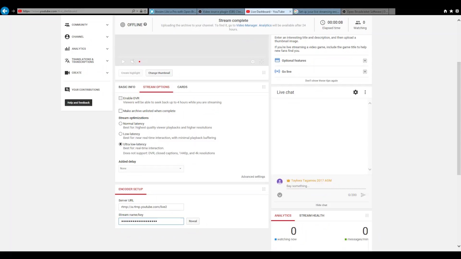Select Ultra low-latency radio button
The image size is (461, 259).
[120, 144]
